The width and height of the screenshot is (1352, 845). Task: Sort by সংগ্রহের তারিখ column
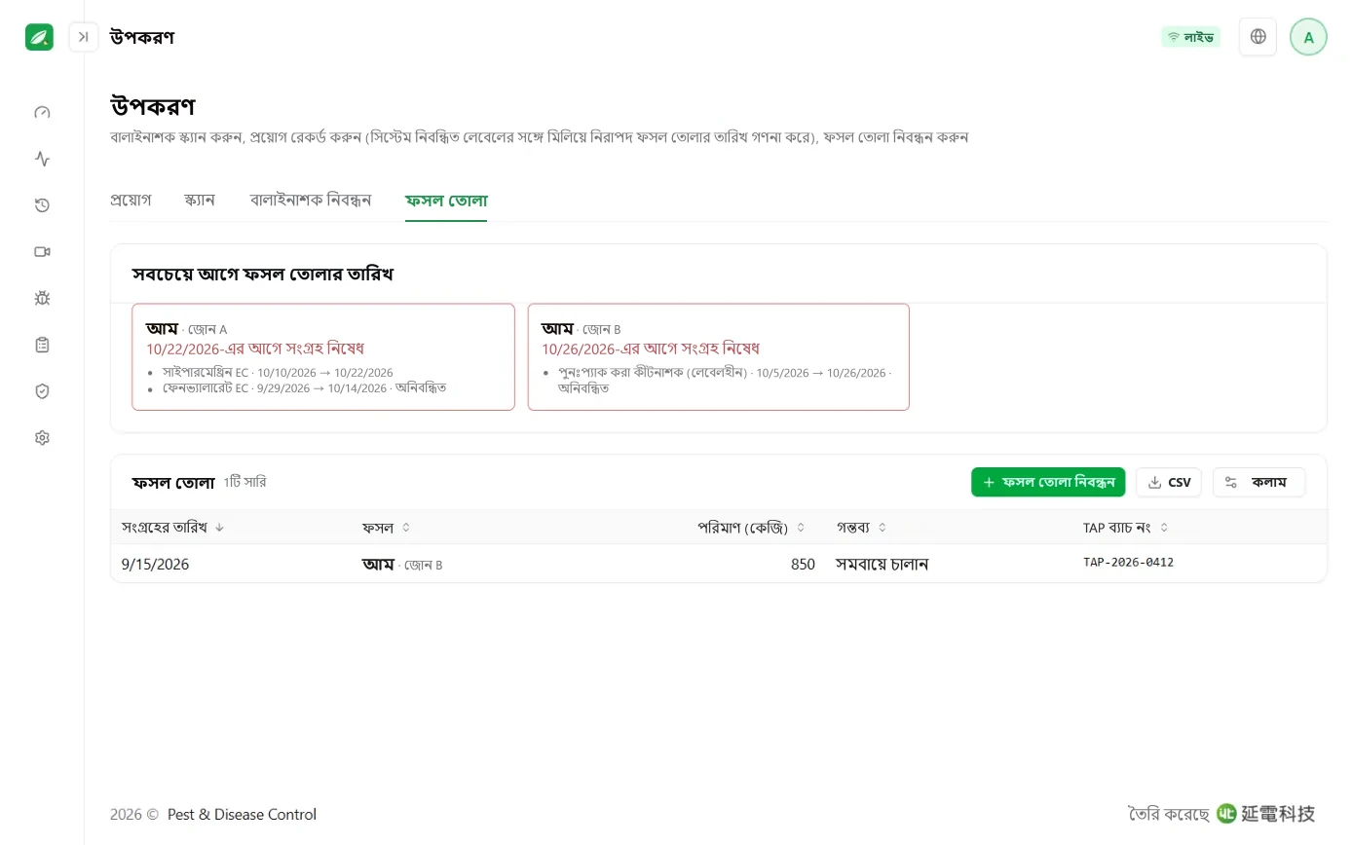[x=173, y=527]
